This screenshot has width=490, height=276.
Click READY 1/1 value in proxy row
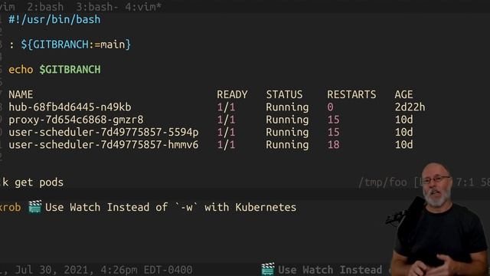226,120
